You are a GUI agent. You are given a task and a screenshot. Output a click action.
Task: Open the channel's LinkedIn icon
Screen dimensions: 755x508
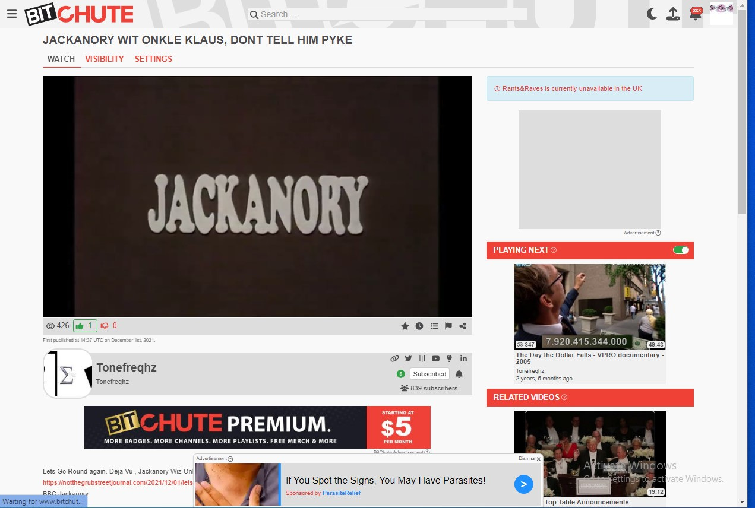(463, 358)
